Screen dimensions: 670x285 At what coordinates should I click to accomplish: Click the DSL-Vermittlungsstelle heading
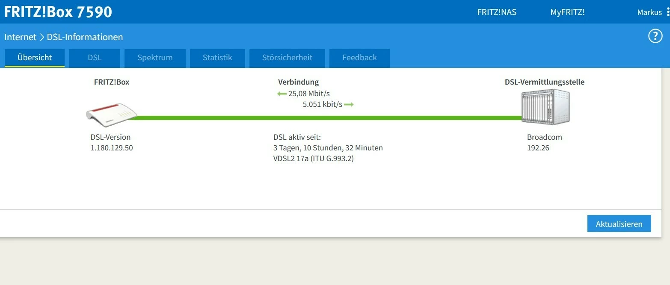(545, 82)
